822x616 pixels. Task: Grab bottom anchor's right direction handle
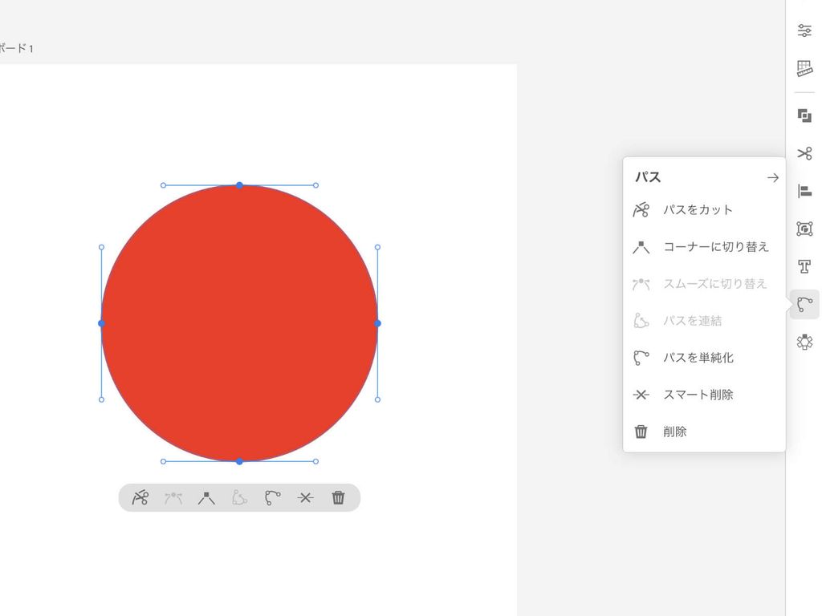pyautogui.click(x=315, y=461)
